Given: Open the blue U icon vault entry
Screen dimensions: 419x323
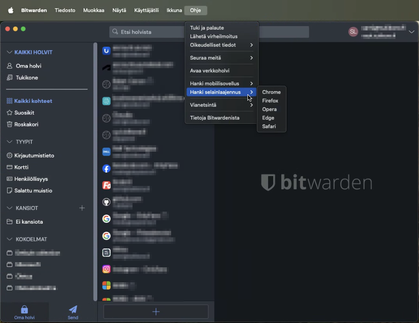Looking at the screenshot, I should pyautogui.click(x=156, y=51).
